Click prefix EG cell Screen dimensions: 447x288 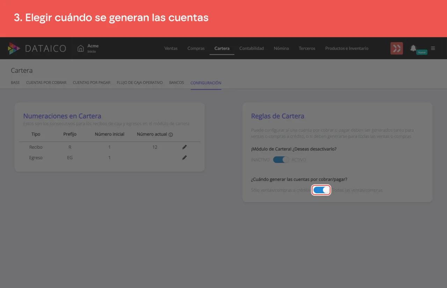point(70,157)
